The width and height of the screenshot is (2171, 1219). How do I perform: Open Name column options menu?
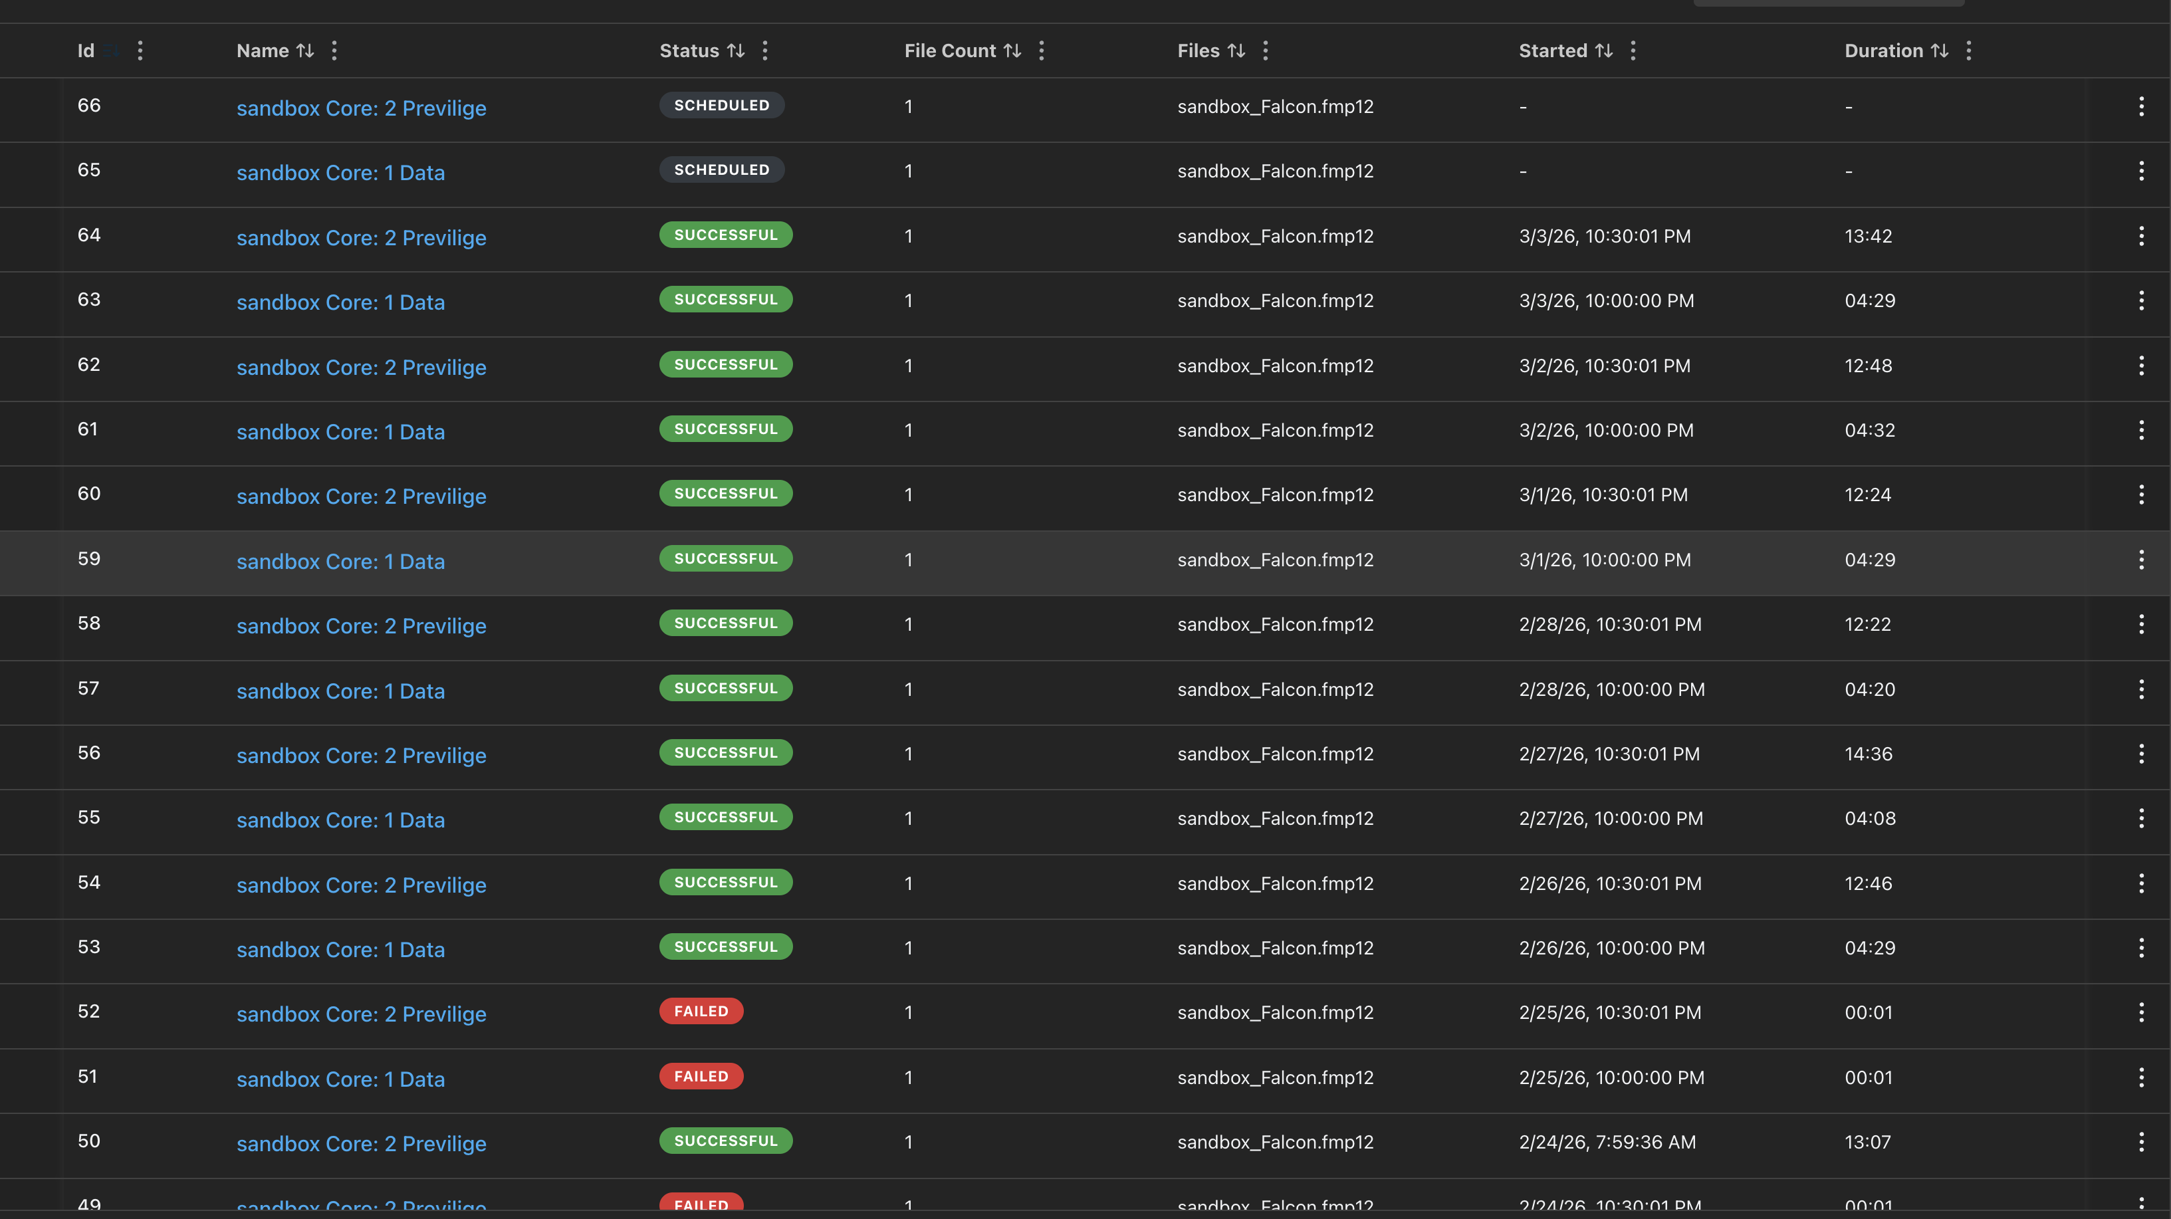(x=334, y=51)
